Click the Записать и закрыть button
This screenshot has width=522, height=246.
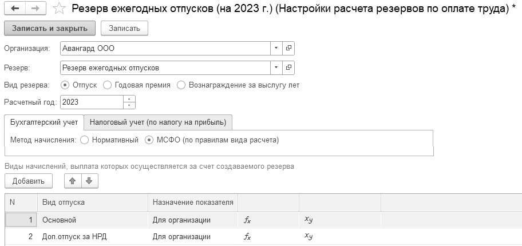pos(50,28)
